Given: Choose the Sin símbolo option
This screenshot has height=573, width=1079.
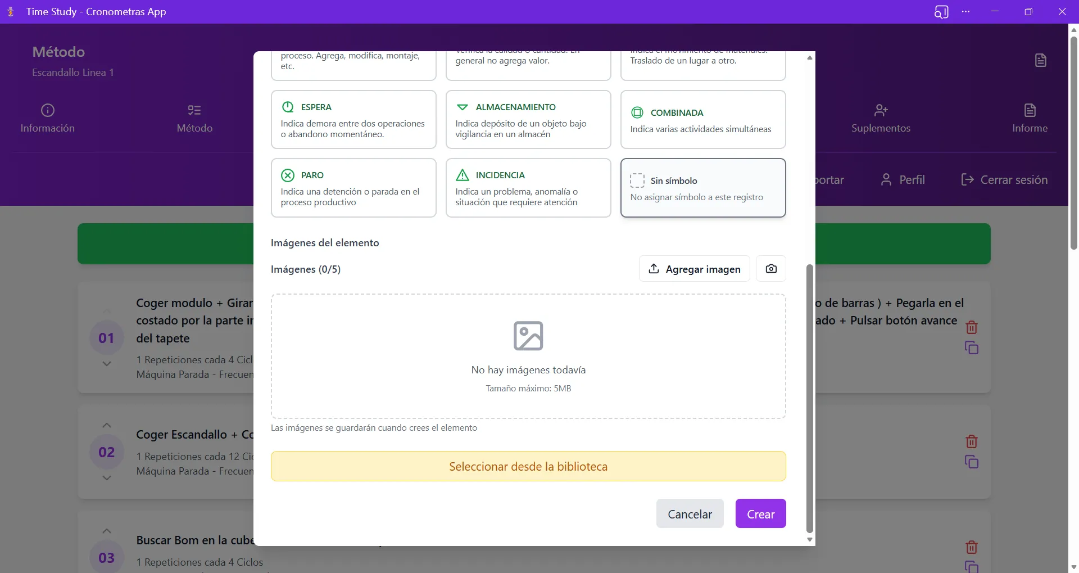Looking at the screenshot, I should click(x=703, y=188).
